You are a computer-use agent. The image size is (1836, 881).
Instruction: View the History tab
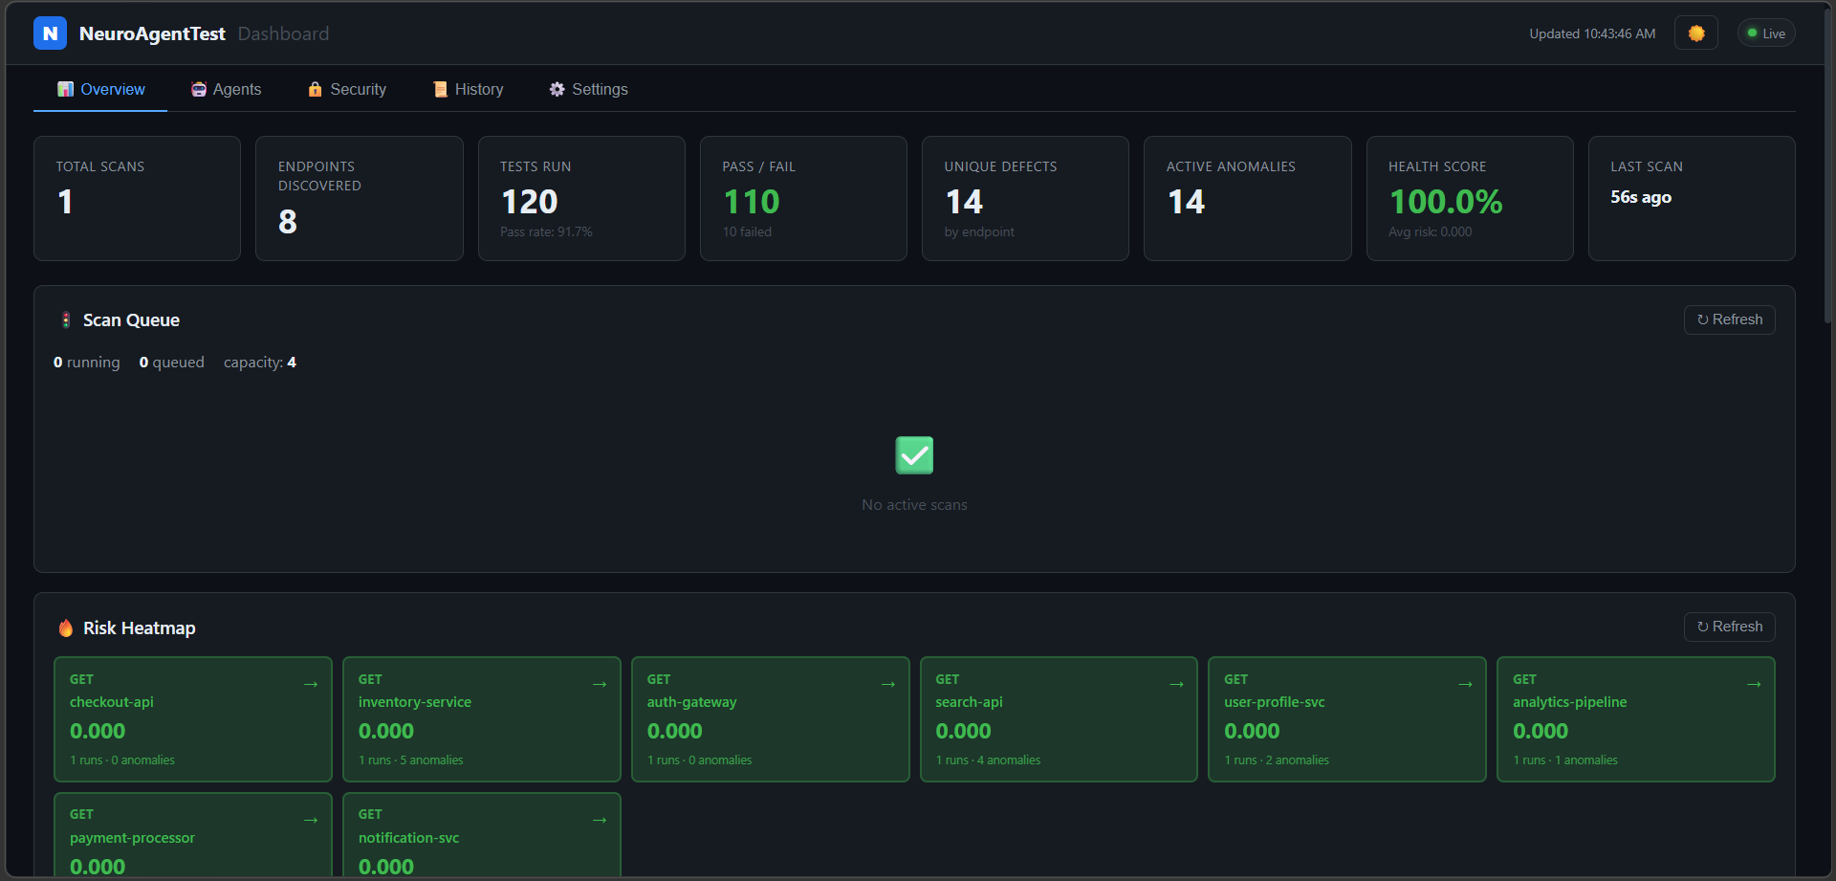[468, 89]
